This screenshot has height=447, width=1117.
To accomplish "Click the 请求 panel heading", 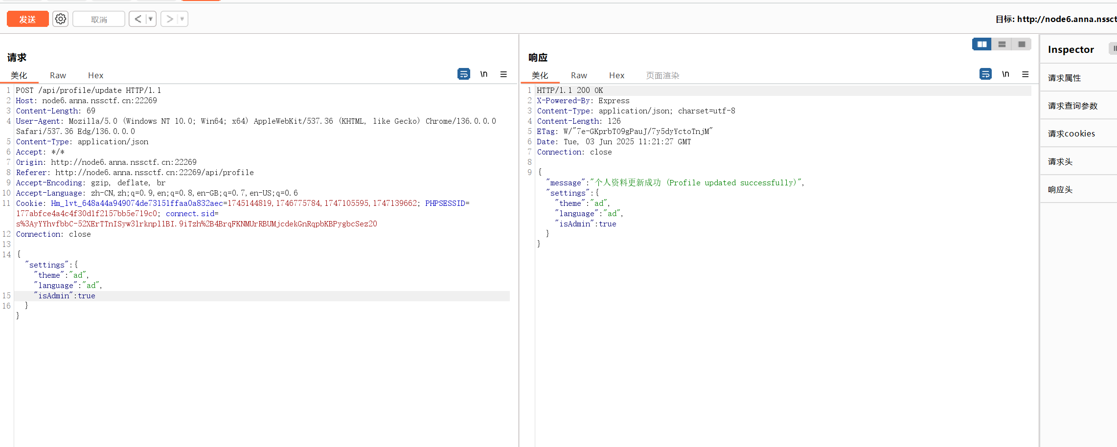I will 17,57.
